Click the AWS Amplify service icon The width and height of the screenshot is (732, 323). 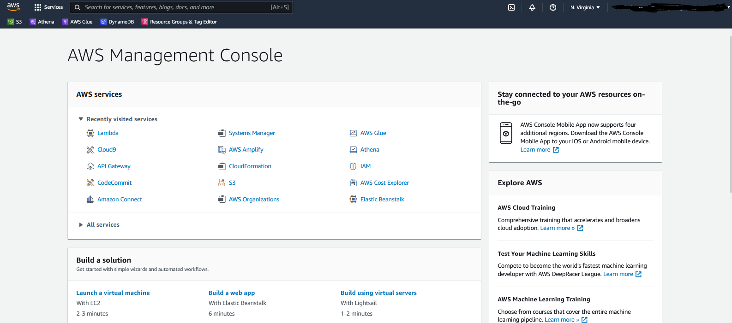pos(222,150)
